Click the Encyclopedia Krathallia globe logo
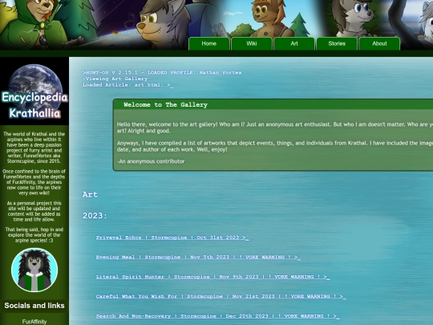 pyautogui.click(x=34, y=91)
